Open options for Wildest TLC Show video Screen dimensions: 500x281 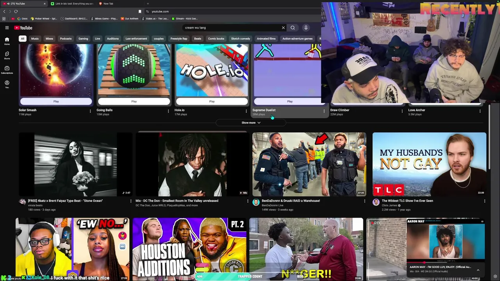(485, 201)
